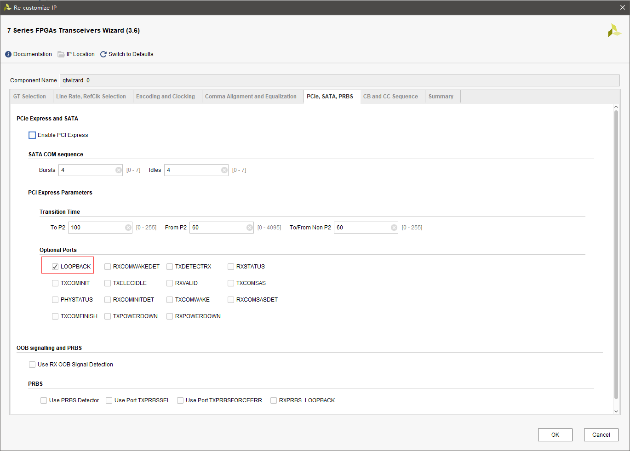Enable RXPRBS_LOOPBACK checkbox
The image size is (630, 451).
click(274, 400)
